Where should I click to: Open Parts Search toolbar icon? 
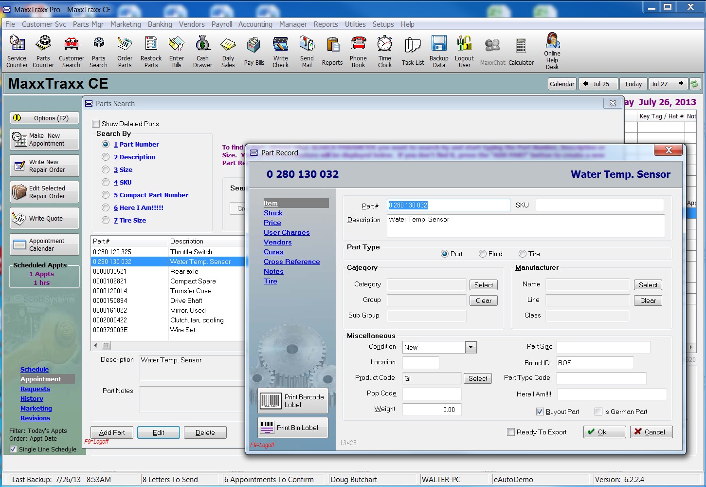point(98,51)
